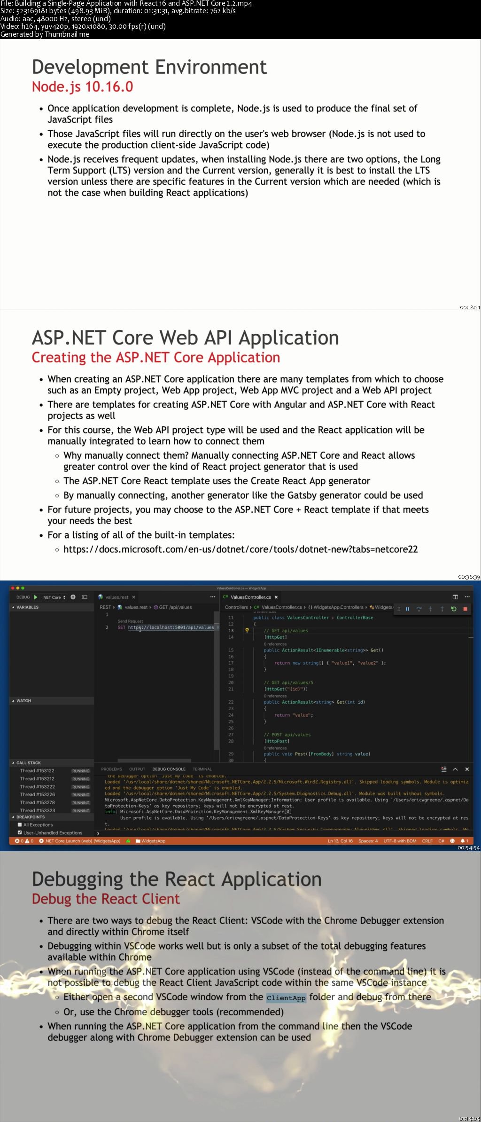This screenshot has width=481, height=1122.
Task: Click the feedback smiley in status bar
Action: pos(452,841)
